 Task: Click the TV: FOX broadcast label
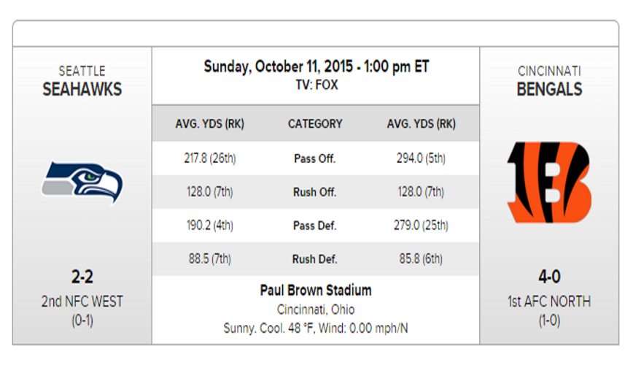pos(316,85)
